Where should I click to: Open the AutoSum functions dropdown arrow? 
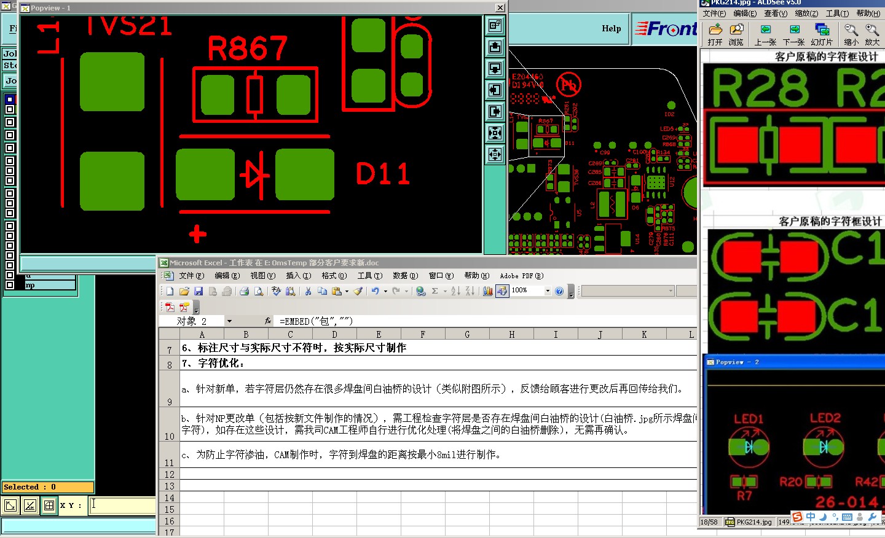click(445, 292)
